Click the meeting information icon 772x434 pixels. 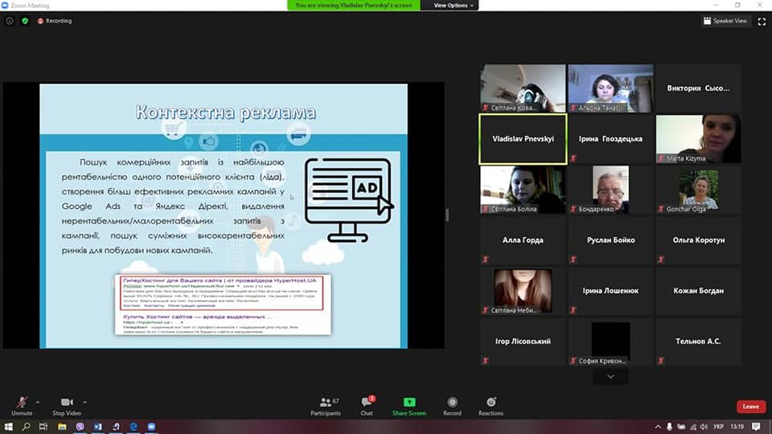coord(10,21)
